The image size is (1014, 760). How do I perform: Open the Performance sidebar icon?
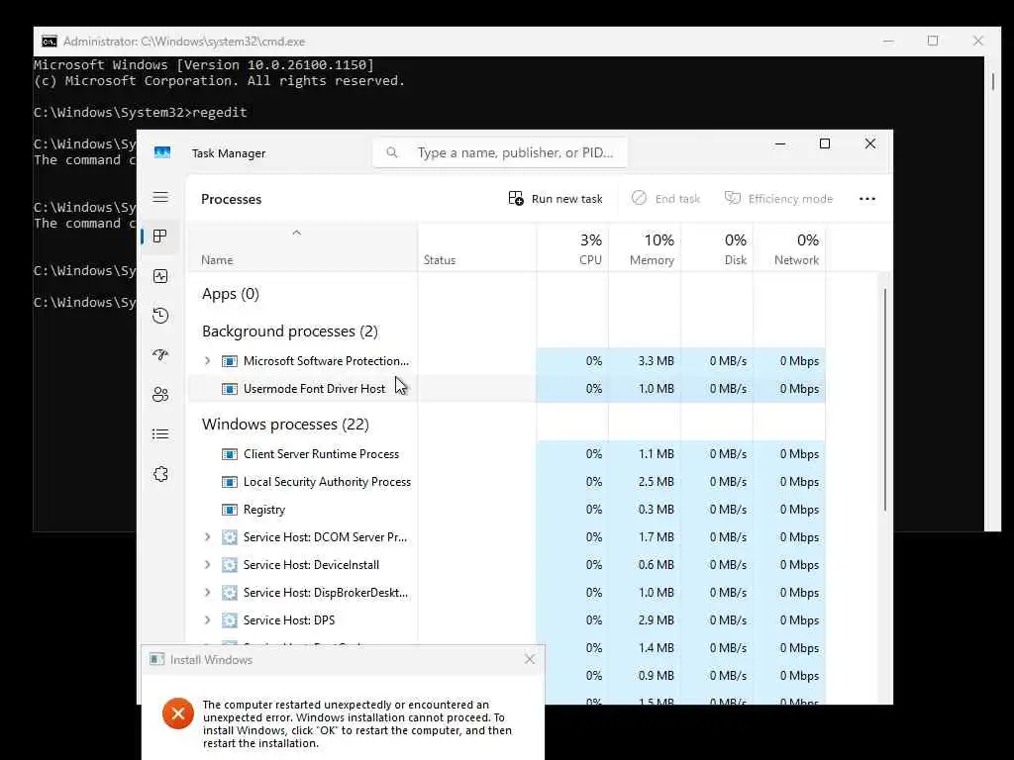(x=160, y=277)
